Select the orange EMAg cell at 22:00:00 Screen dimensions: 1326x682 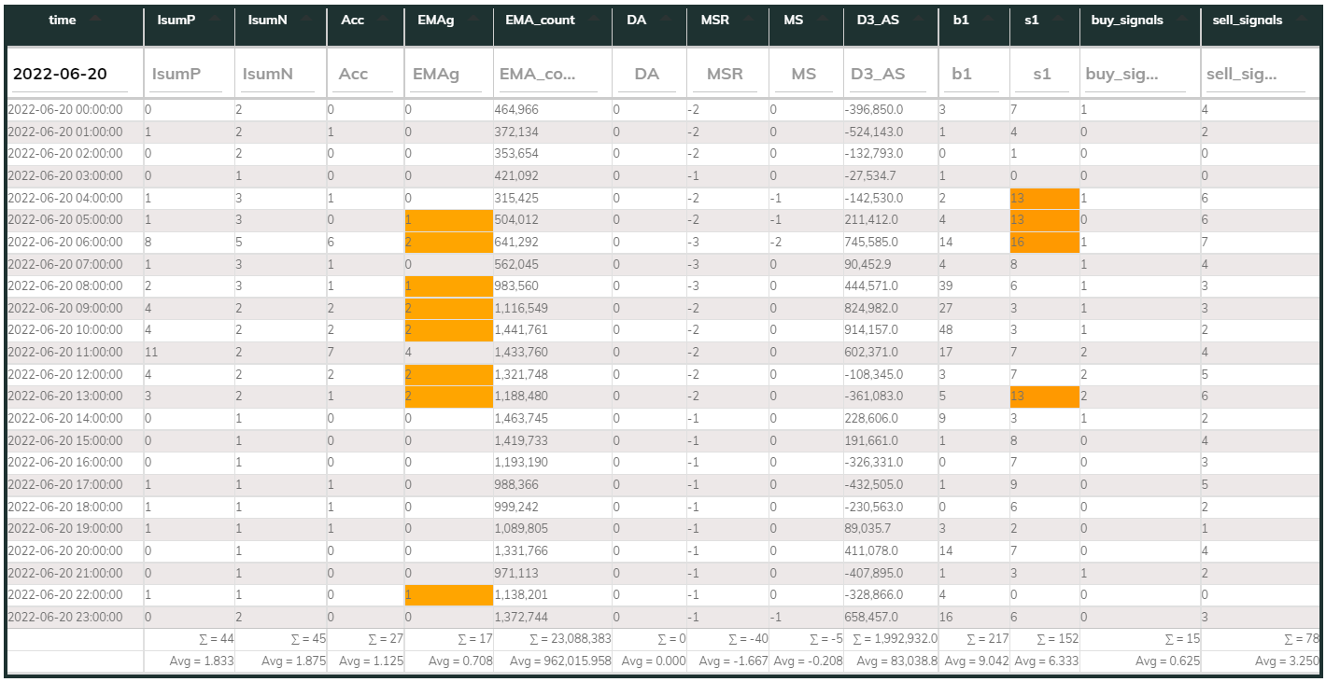447,594
